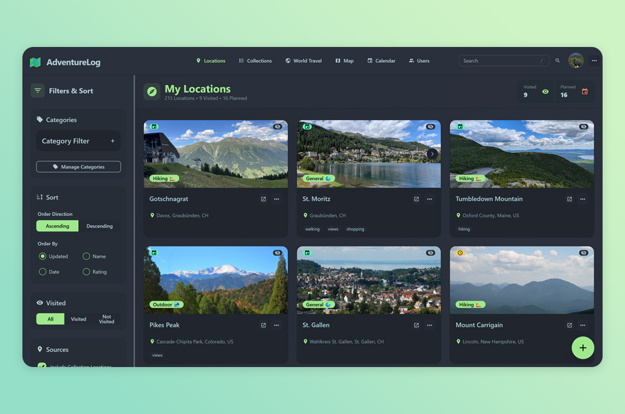This screenshot has width=625, height=414.
Task: Go to the World Travel tab
Action: [303, 61]
